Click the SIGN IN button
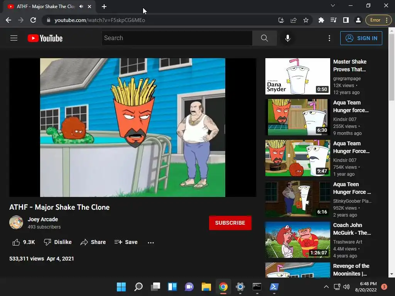Viewport: 395px width, 296px height. (x=361, y=38)
